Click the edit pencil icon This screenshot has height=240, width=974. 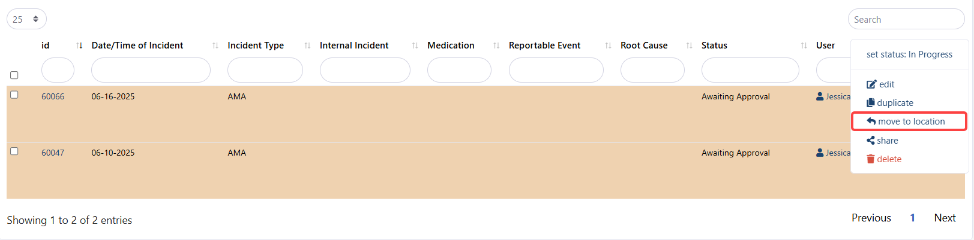tap(871, 84)
